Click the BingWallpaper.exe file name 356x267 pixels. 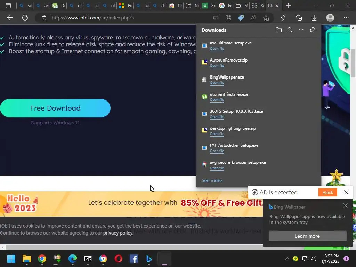(x=227, y=77)
